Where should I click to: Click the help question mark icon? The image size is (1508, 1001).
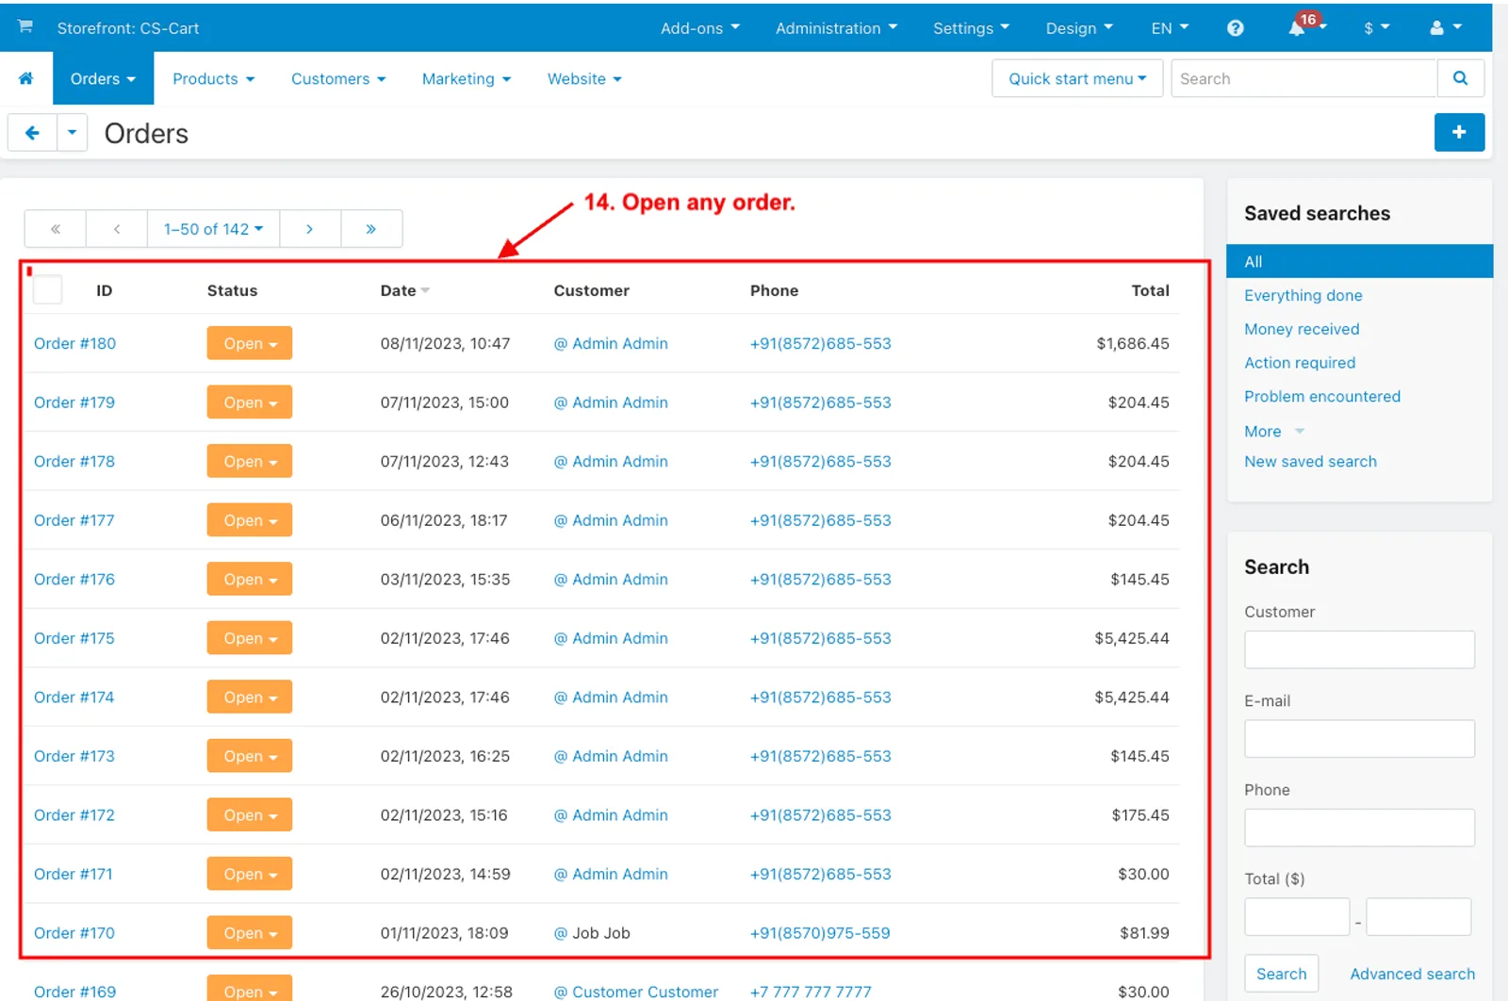pos(1236,28)
